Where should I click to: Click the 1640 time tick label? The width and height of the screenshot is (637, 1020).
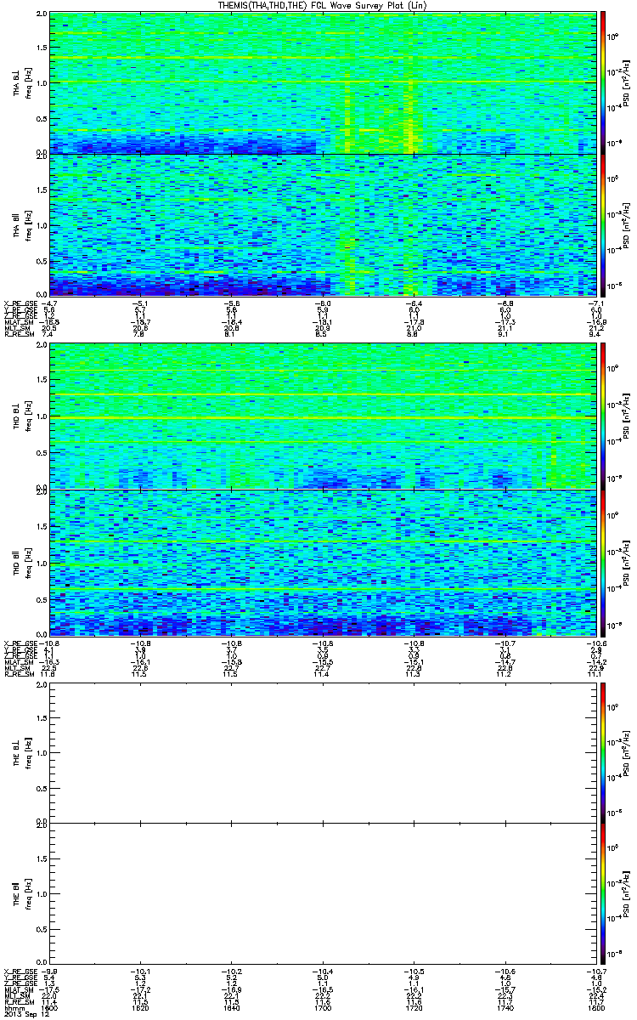tap(232, 1008)
